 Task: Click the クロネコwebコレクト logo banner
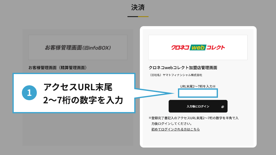pos(198,47)
